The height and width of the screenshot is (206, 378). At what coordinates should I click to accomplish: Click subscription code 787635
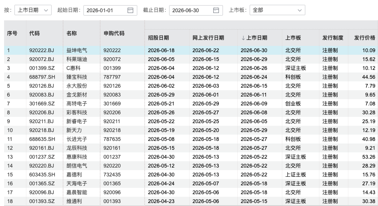112,139
